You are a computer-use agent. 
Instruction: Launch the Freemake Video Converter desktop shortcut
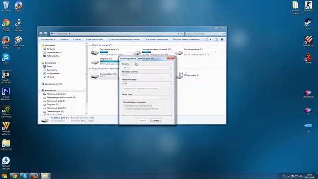tap(6, 128)
